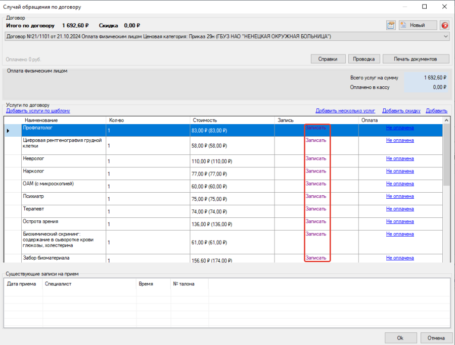The height and width of the screenshot is (345, 455).
Task: Select the Невролог service name cell
Action: 64,161
